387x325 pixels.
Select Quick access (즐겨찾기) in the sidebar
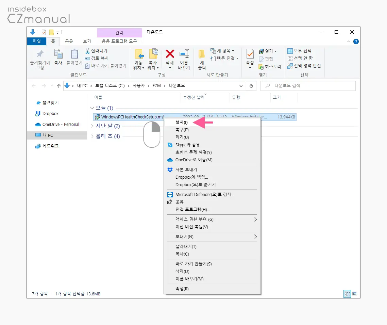pyautogui.click(x=48, y=102)
